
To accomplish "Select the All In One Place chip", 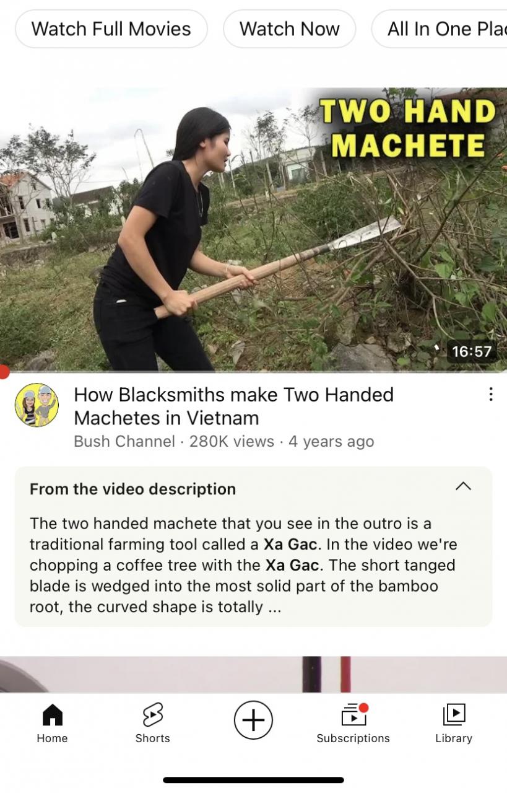I will (x=439, y=28).
